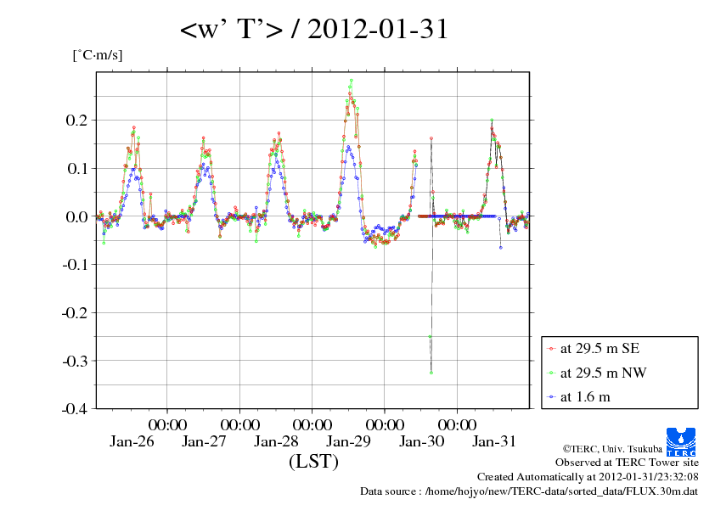This screenshot has height=505, width=715.
Task: Click the green "at 29.5 m NW" legend entry
Action: click(x=596, y=373)
